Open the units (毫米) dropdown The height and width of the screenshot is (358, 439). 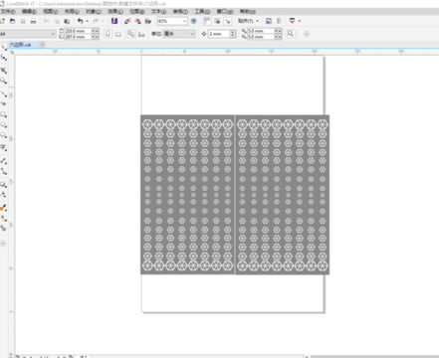[178, 34]
